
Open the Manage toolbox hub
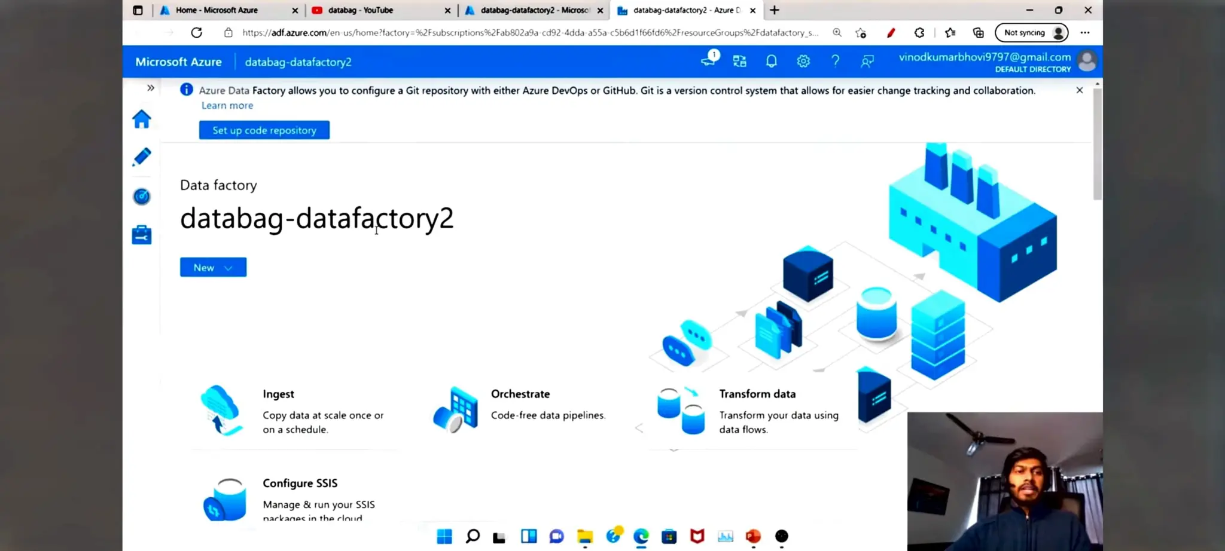(142, 235)
